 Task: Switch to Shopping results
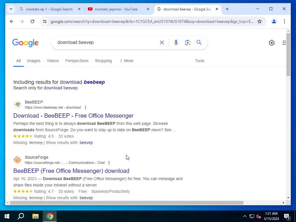click(x=103, y=61)
